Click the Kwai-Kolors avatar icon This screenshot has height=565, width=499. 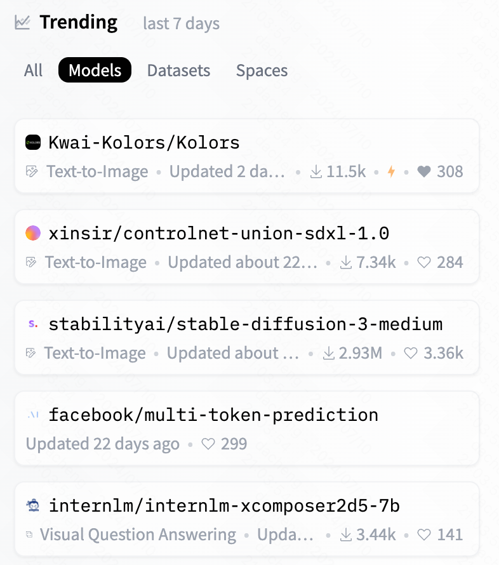33,143
